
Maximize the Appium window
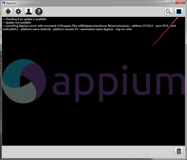point(173,2)
